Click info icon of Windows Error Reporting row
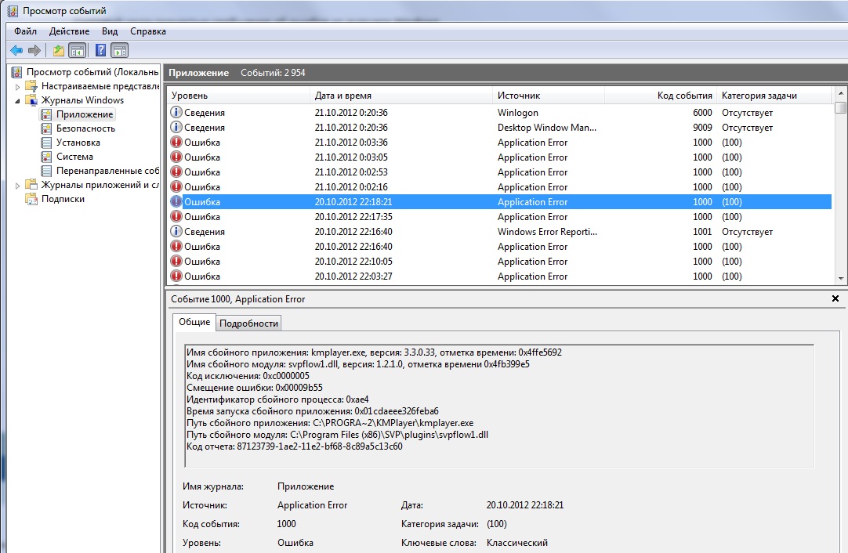Screen dimensions: 848x553 pyautogui.click(x=176, y=231)
